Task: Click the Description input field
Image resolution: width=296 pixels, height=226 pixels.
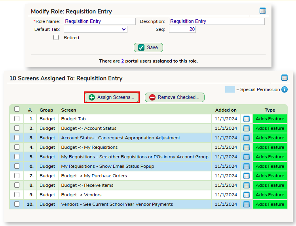Action: tap(217, 21)
